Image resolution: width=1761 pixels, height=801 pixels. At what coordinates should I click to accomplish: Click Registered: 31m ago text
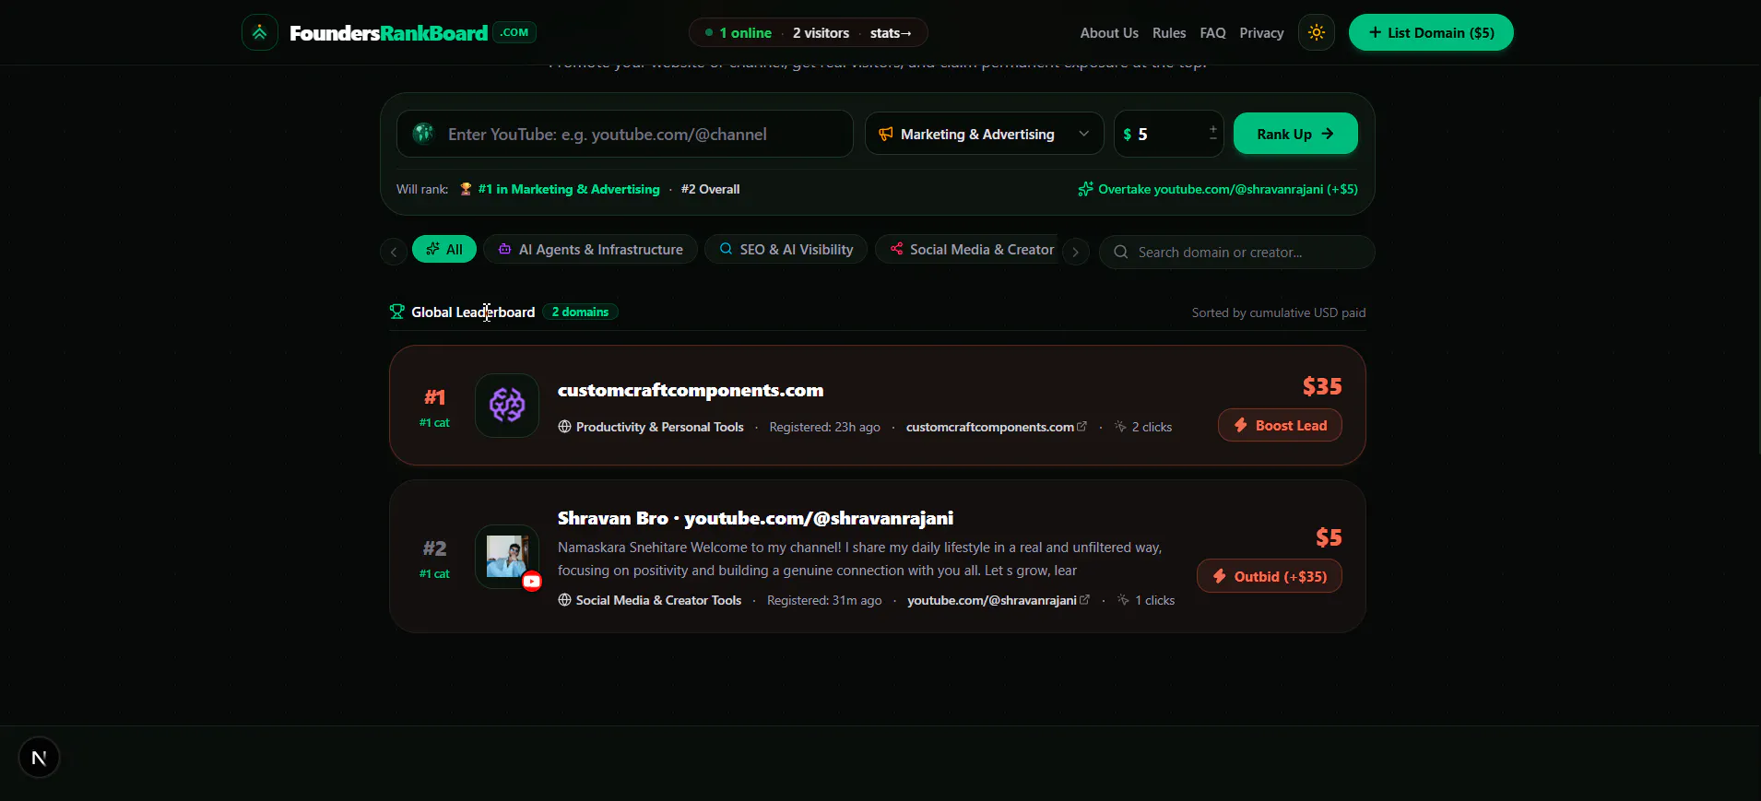[824, 600]
